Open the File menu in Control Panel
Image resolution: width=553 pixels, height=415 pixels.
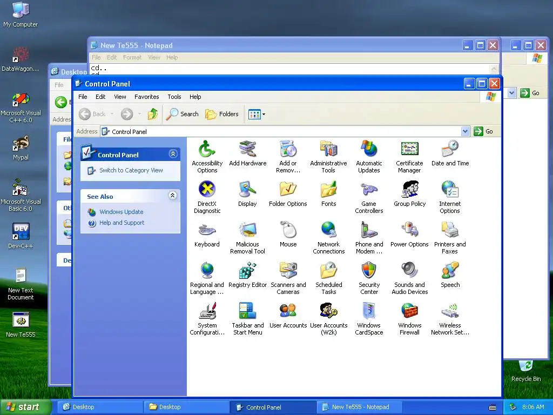pyautogui.click(x=83, y=97)
